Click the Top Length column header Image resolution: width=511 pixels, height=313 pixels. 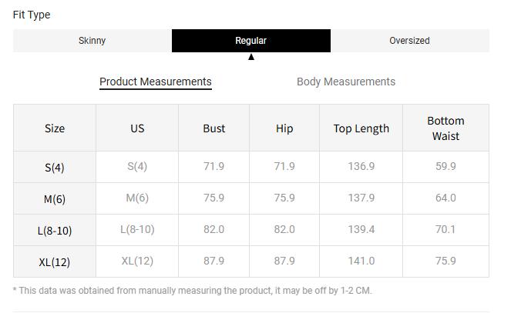361,128
